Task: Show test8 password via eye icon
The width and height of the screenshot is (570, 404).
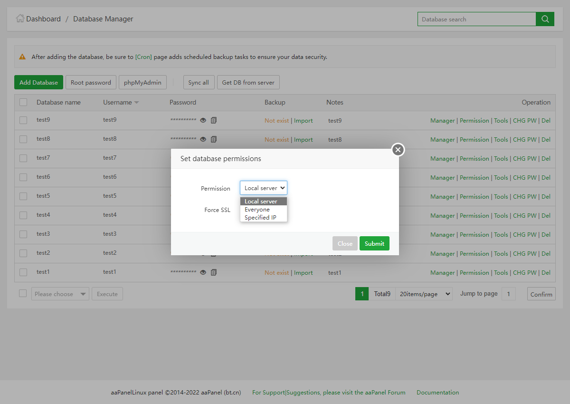Action: 203,139
